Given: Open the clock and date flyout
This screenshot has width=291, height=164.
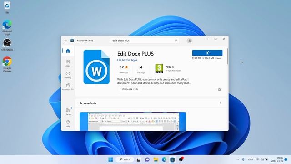Looking at the screenshot, I should 277,159.
